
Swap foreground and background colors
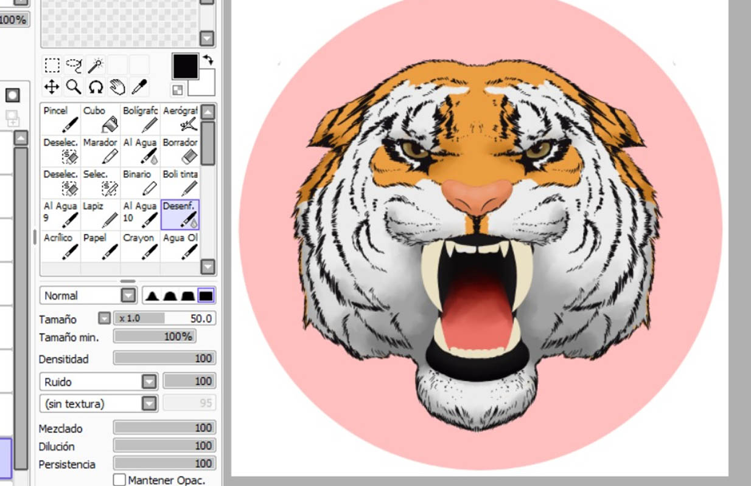click(x=208, y=60)
